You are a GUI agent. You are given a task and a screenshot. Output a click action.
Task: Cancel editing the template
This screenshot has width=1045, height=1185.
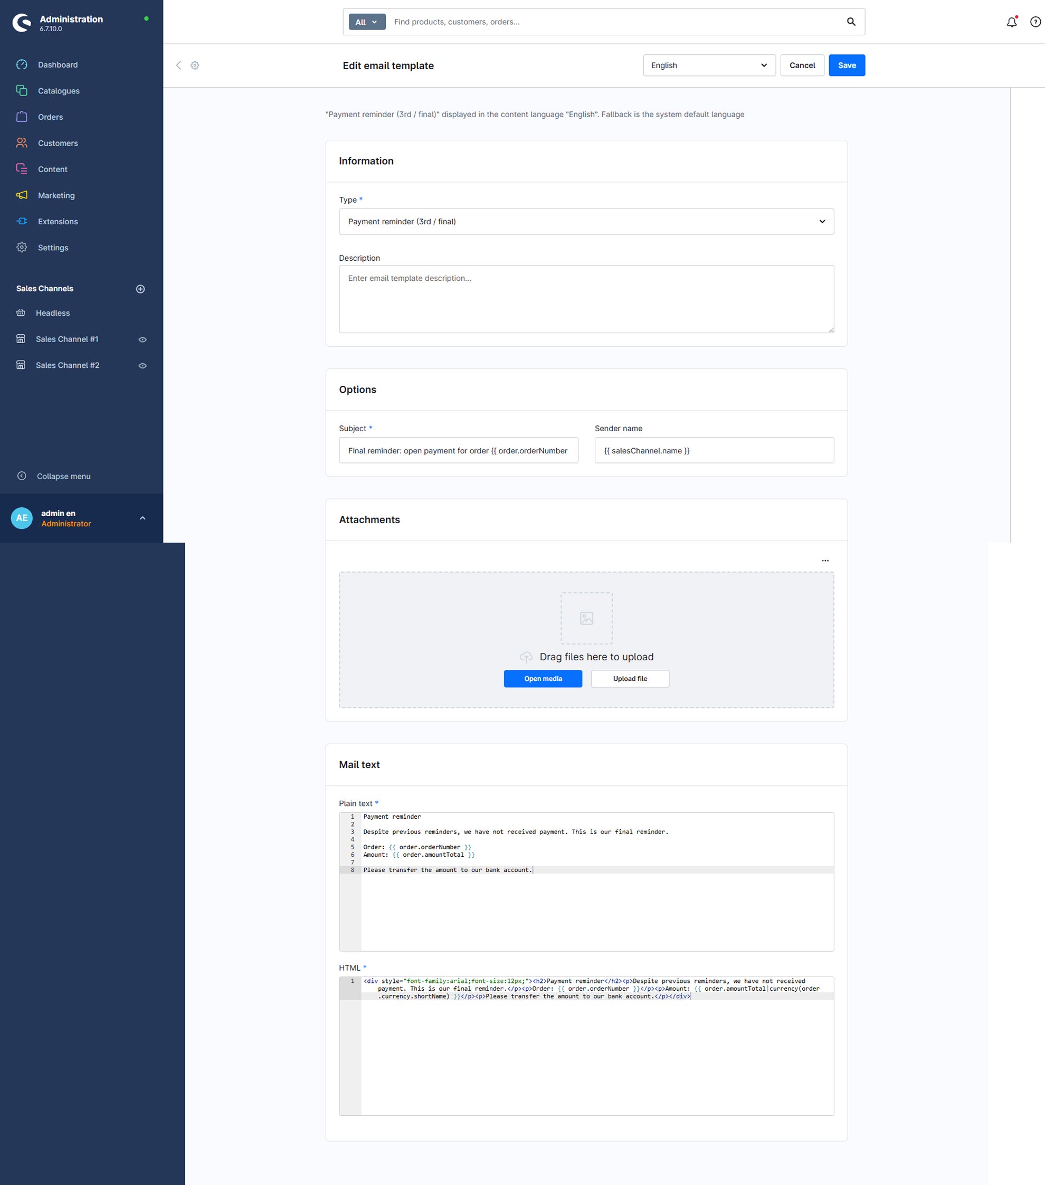coord(802,65)
